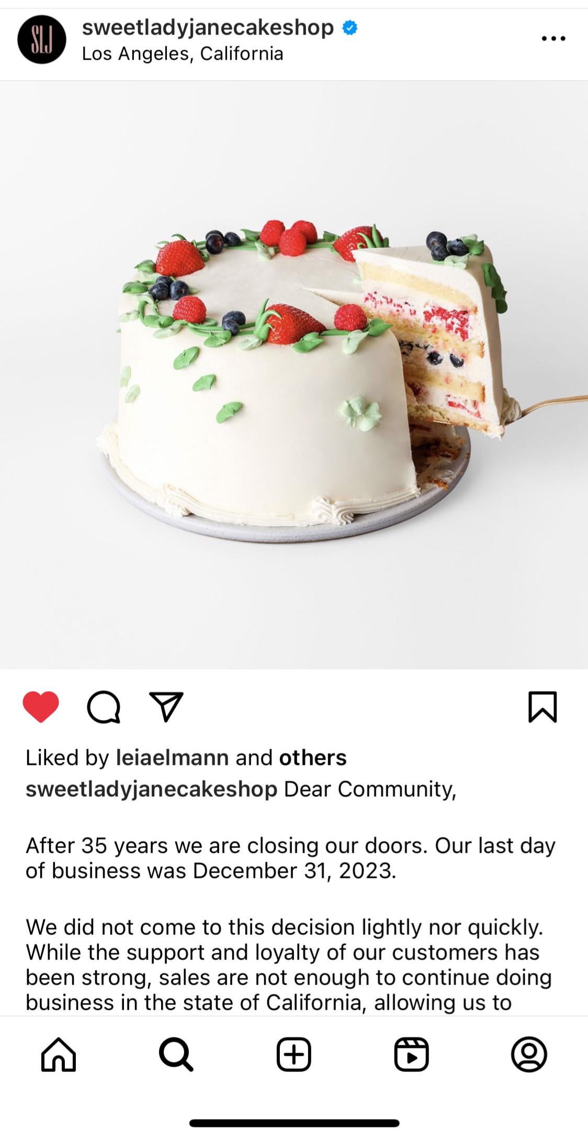View others who liked the post
588x1140 pixels.
313,758
